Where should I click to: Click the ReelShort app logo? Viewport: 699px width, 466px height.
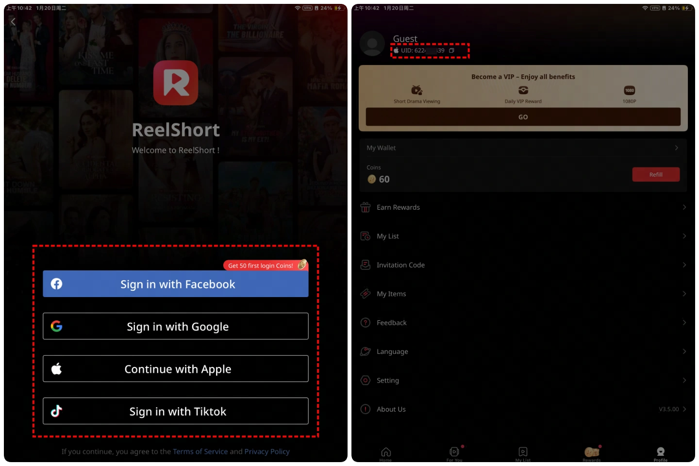176,83
